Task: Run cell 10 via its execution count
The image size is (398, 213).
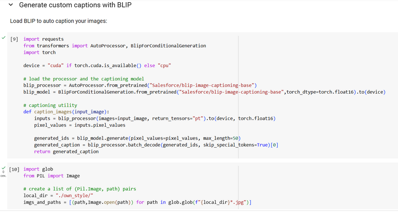Action: coord(14,169)
